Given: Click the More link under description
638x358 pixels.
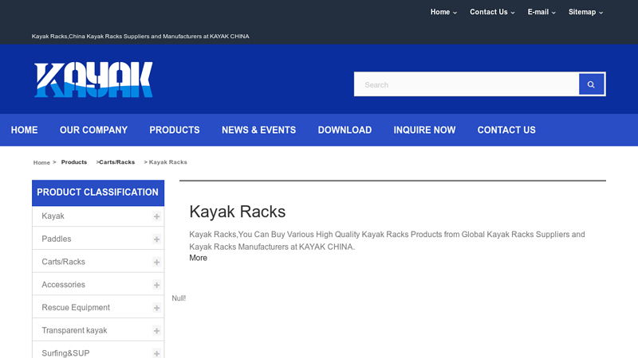Looking at the screenshot, I should coord(198,258).
